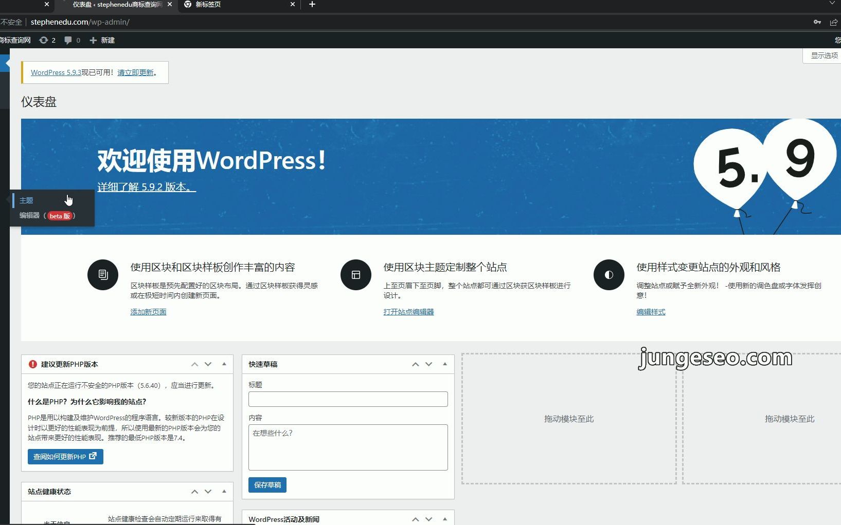
Task: Move Site Health panel up
Action: (x=194, y=492)
